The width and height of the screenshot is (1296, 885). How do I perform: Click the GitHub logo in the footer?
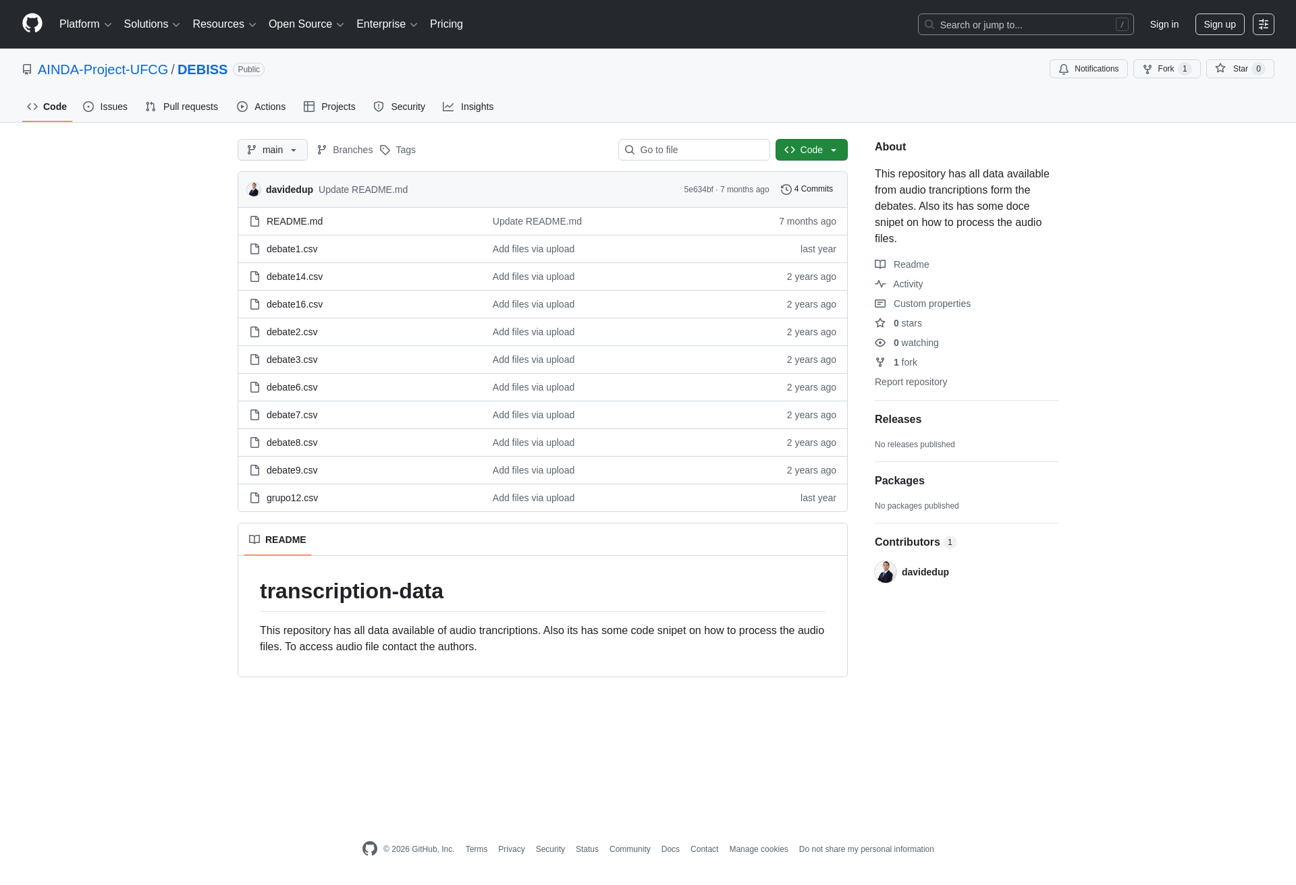[370, 849]
